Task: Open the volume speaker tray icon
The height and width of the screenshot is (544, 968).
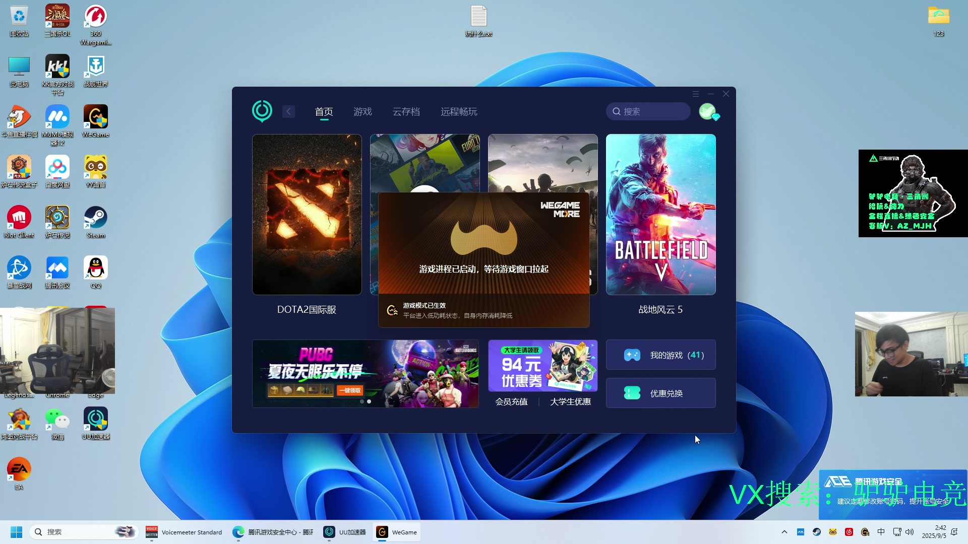Action: [910, 532]
